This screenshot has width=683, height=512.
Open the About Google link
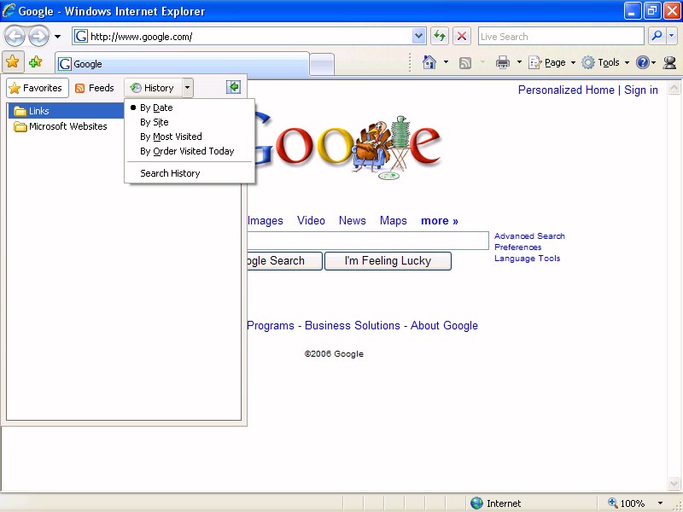coord(444,326)
